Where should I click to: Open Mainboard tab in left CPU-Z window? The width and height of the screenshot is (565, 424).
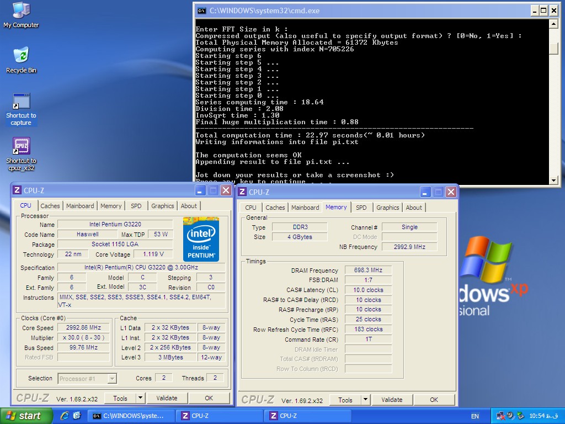(x=80, y=206)
